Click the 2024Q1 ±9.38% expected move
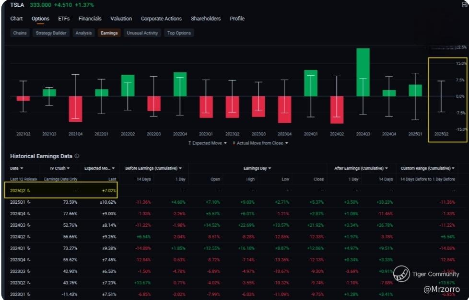 pyautogui.click(x=109, y=248)
